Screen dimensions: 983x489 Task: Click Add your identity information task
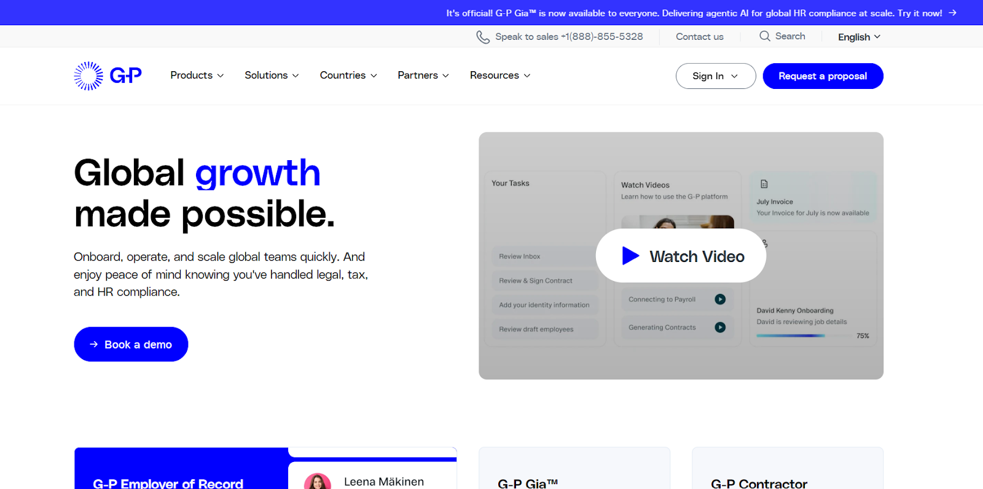544,305
